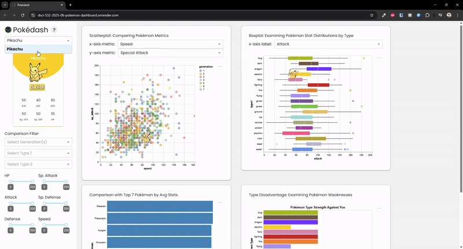Click the HP range slider track
The height and width of the screenshot is (249, 463).
20,181
